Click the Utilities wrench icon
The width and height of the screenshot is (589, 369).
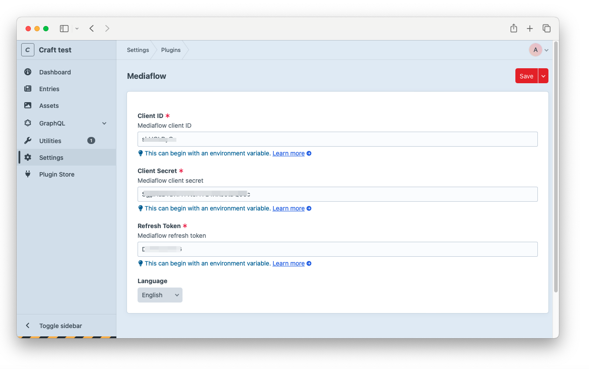(x=28, y=140)
